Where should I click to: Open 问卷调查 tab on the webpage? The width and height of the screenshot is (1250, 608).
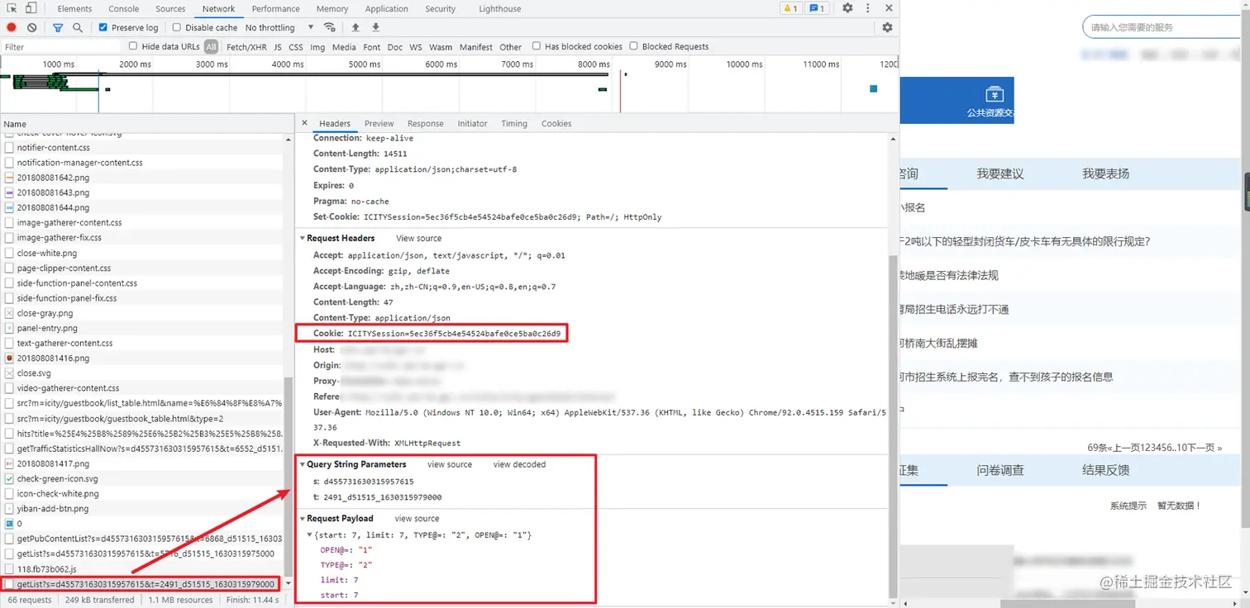click(1000, 470)
